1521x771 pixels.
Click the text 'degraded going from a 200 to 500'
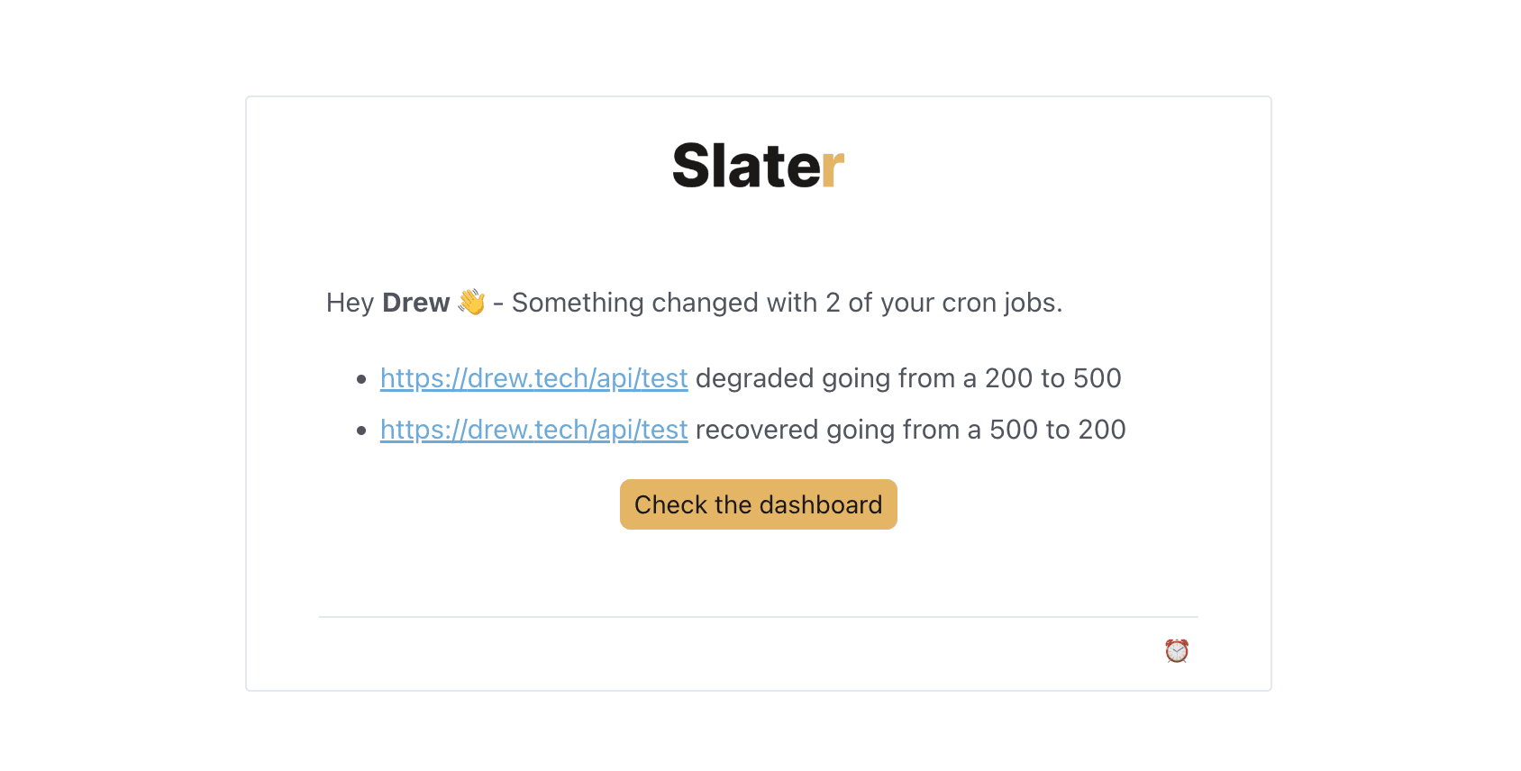[908, 378]
